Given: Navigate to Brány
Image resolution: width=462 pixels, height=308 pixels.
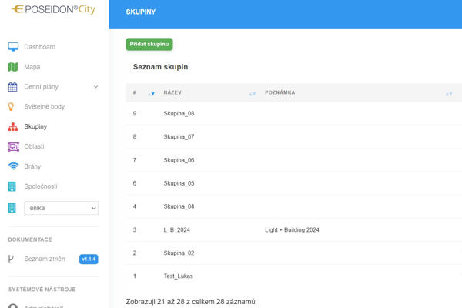Looking at the screenshot, I should [x=32, y=166].
